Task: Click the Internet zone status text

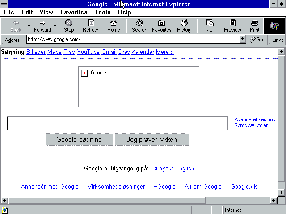Action: 233,210
